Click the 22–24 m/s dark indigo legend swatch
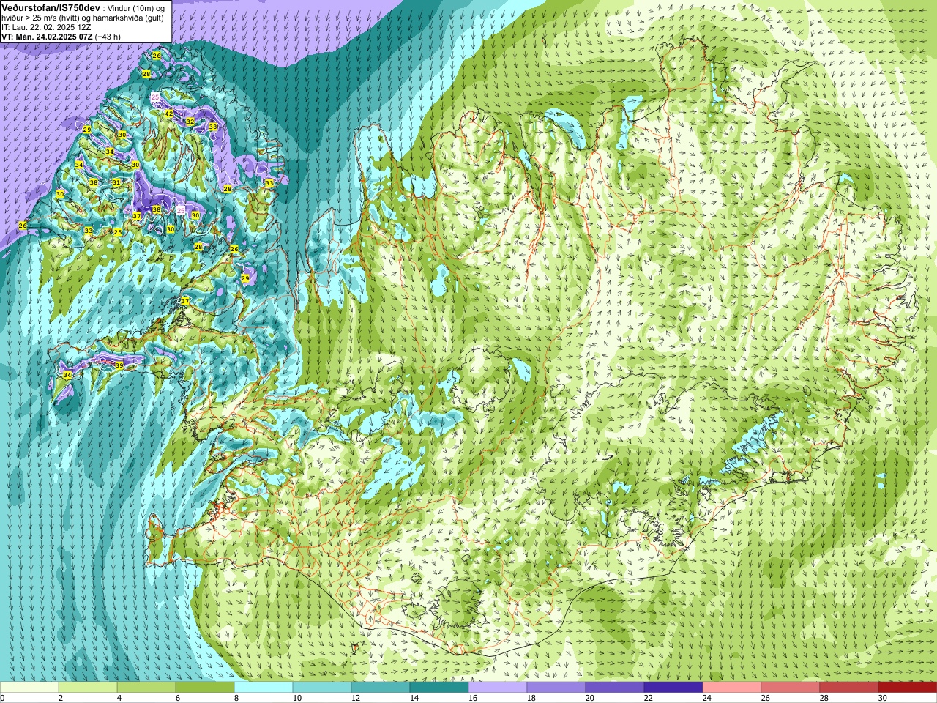Image resolution: width=937 pixels, height=703 pixels. [x=673, y=688]
